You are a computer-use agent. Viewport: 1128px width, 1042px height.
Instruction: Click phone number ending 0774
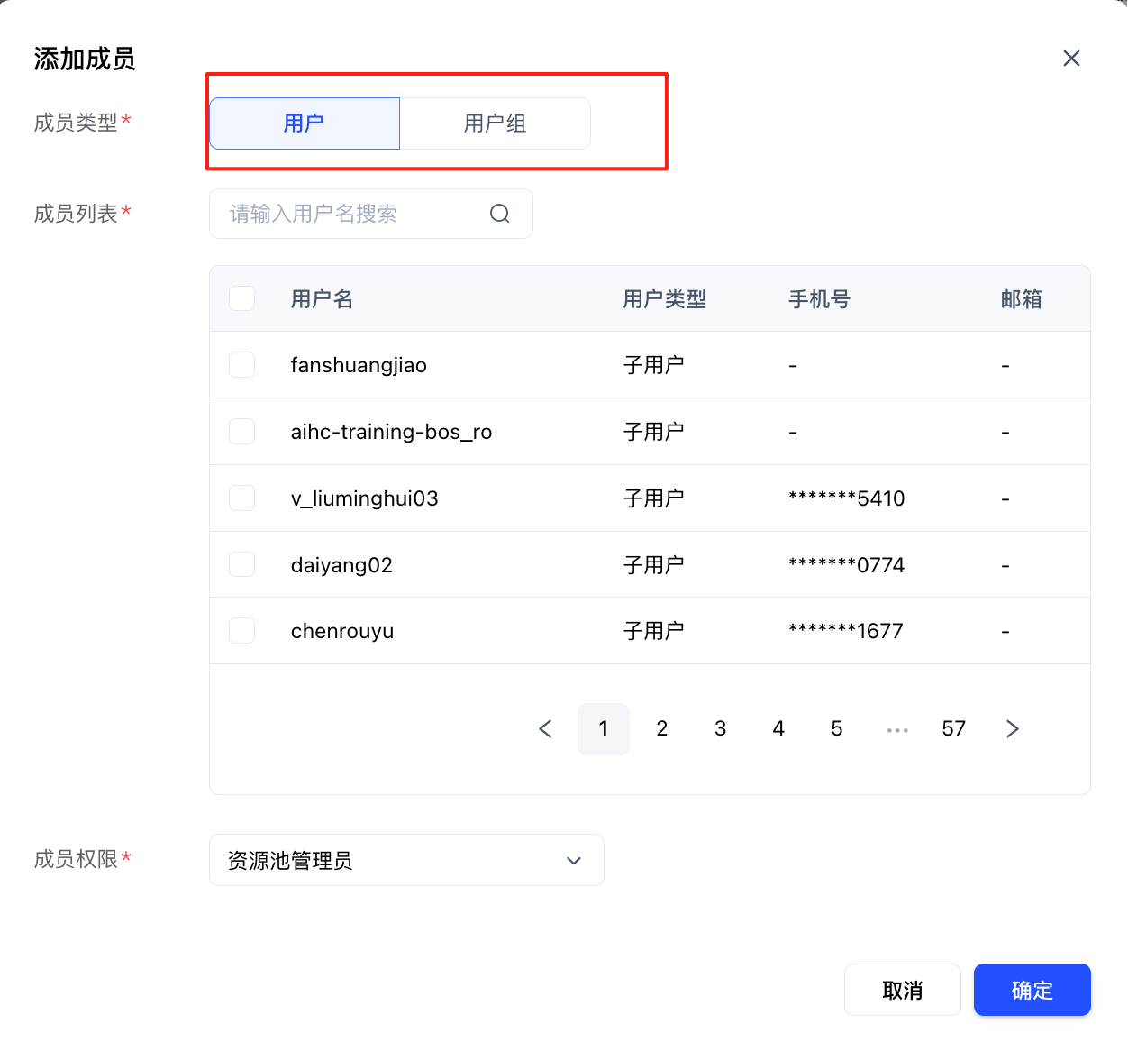[847, 565]
